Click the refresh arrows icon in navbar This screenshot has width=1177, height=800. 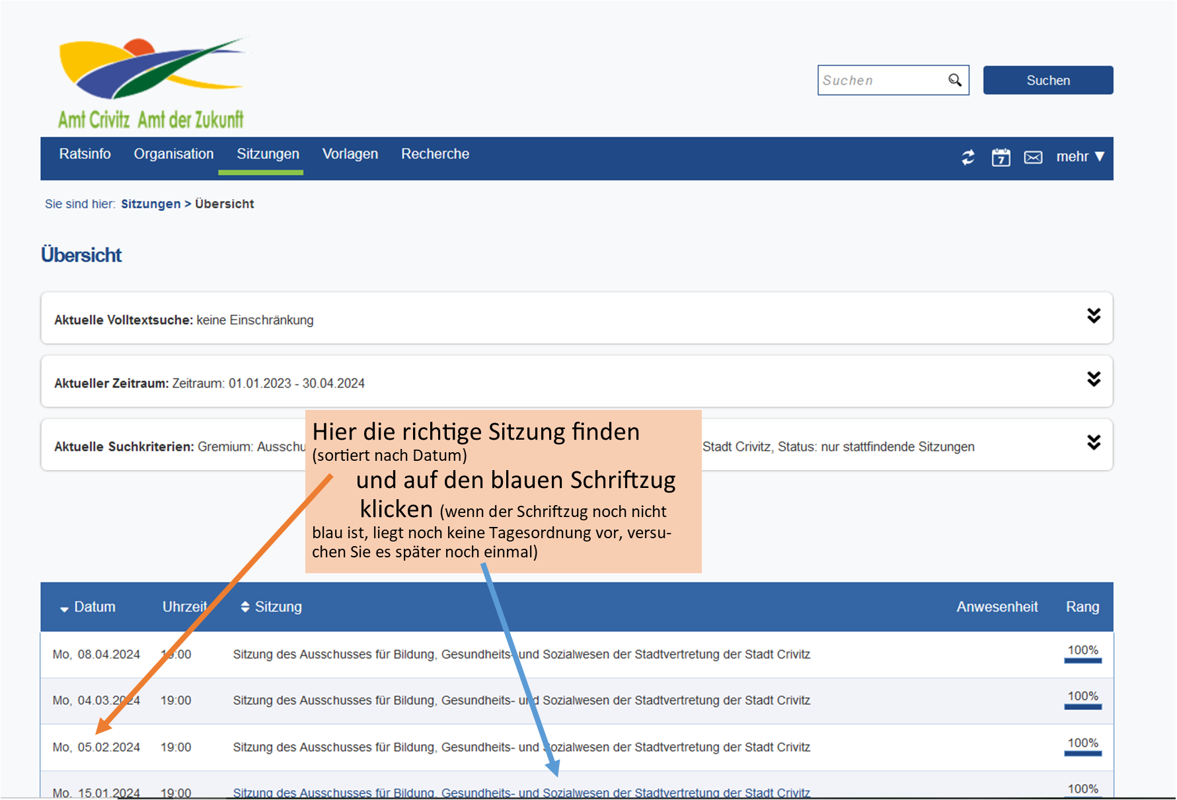pos(968,157)
